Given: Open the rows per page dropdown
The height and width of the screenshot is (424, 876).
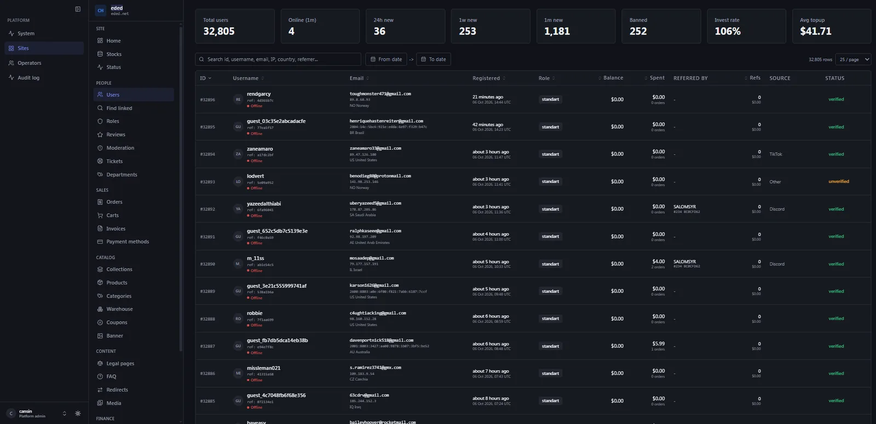Looking at the screenshot, I should 853,59.
